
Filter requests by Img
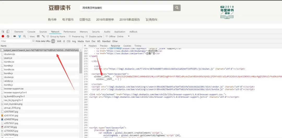tap(74, 41)
